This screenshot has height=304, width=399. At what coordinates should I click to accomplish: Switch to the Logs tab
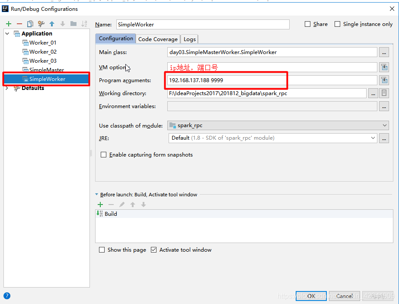pos(190,39)
